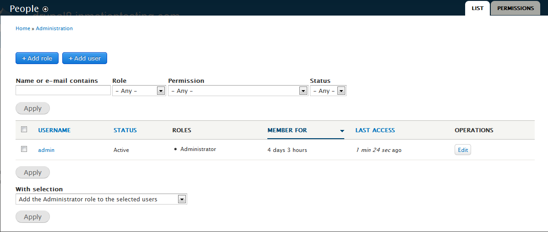
Task: Click the shortcut plus icon beside People
Action: coord(45,9)
